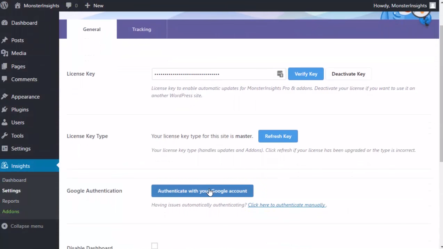Switch to the Tracking tab
This screenshot has width=443, height=249.
(142, 29)
